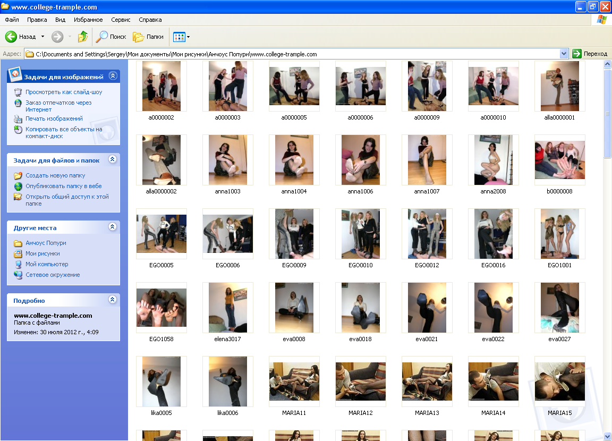Open the Вид menu
The width and height of the screenshot is (612, 441).
tap(60, 20)
